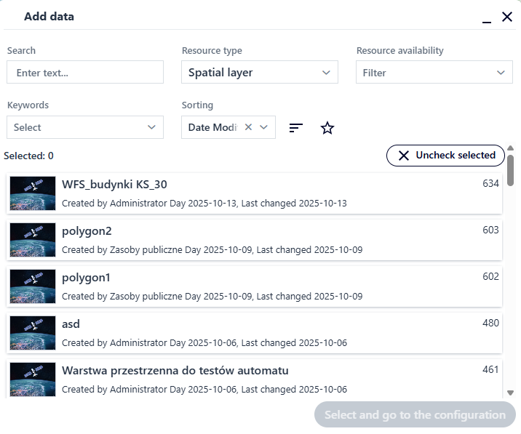The image size is (521, 434).
Task: Click Select and go to the configuration
Action: (x=415, y=415)
